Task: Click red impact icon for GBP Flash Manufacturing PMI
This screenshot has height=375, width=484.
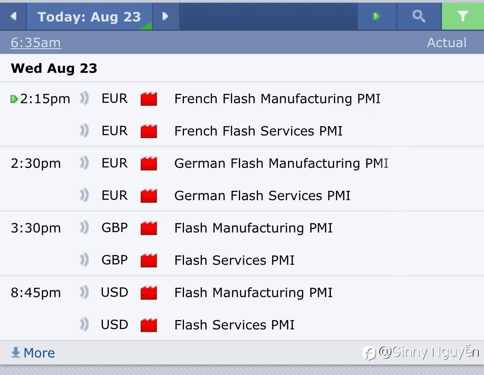Action: [x=148, y=228]
